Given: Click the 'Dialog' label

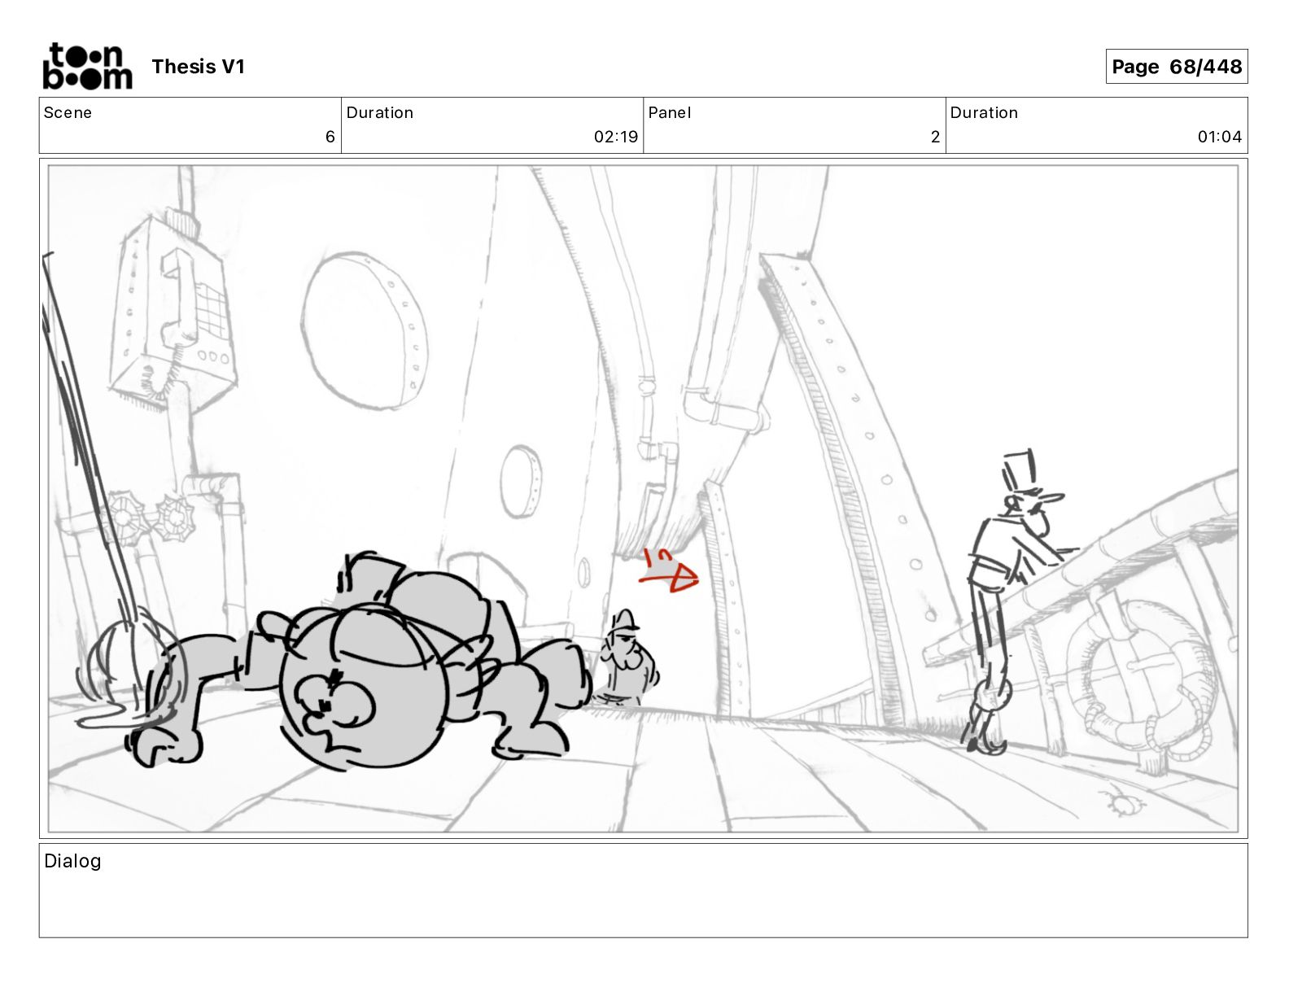Looking at the screenshot, I should [72, 861].
